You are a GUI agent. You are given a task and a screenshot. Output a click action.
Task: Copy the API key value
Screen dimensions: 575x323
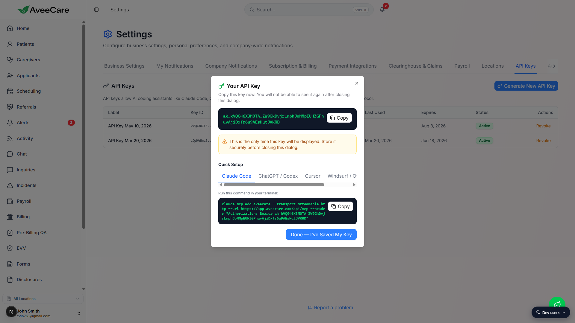click(339, 118)
